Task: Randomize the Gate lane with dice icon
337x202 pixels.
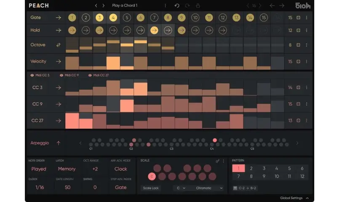Action: [298, 18]
